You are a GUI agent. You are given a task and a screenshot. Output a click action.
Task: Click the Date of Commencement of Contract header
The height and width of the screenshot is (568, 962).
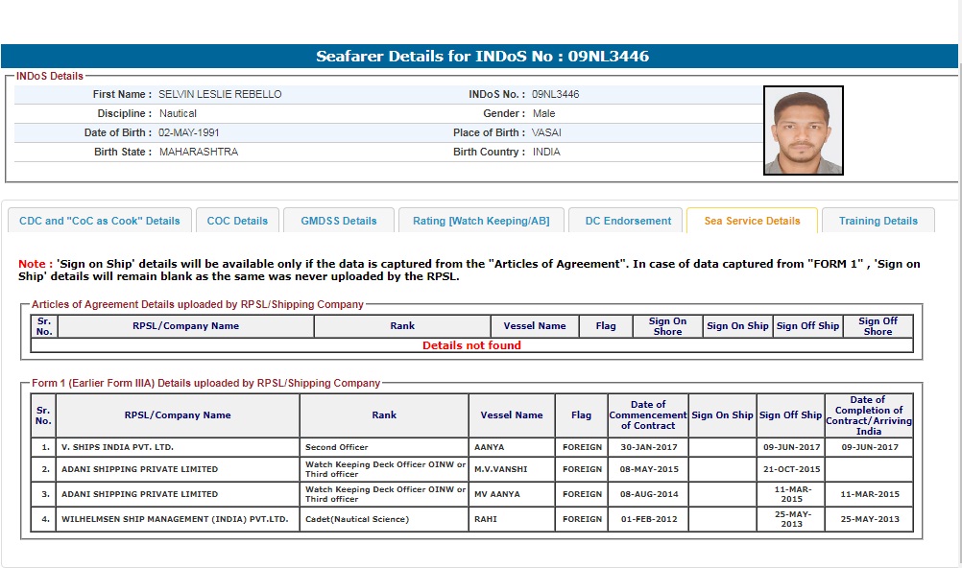(648, 415)
